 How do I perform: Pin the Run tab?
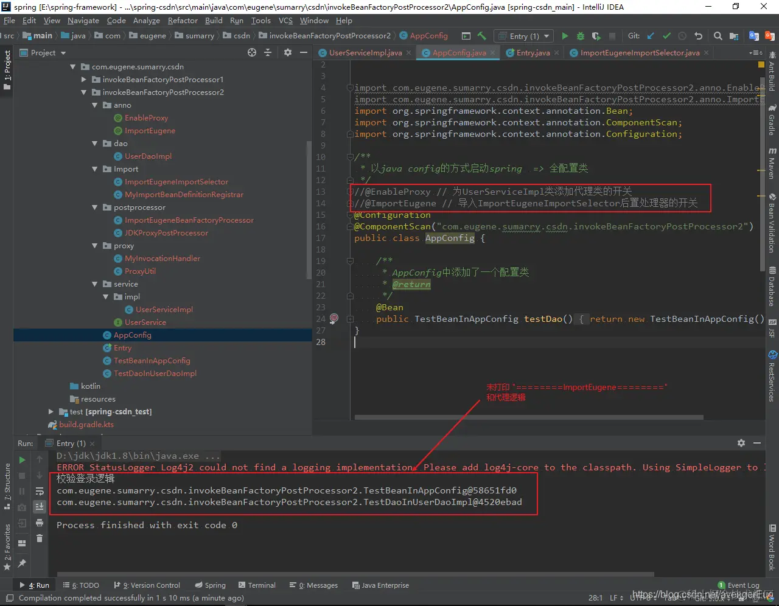point(22,563)
